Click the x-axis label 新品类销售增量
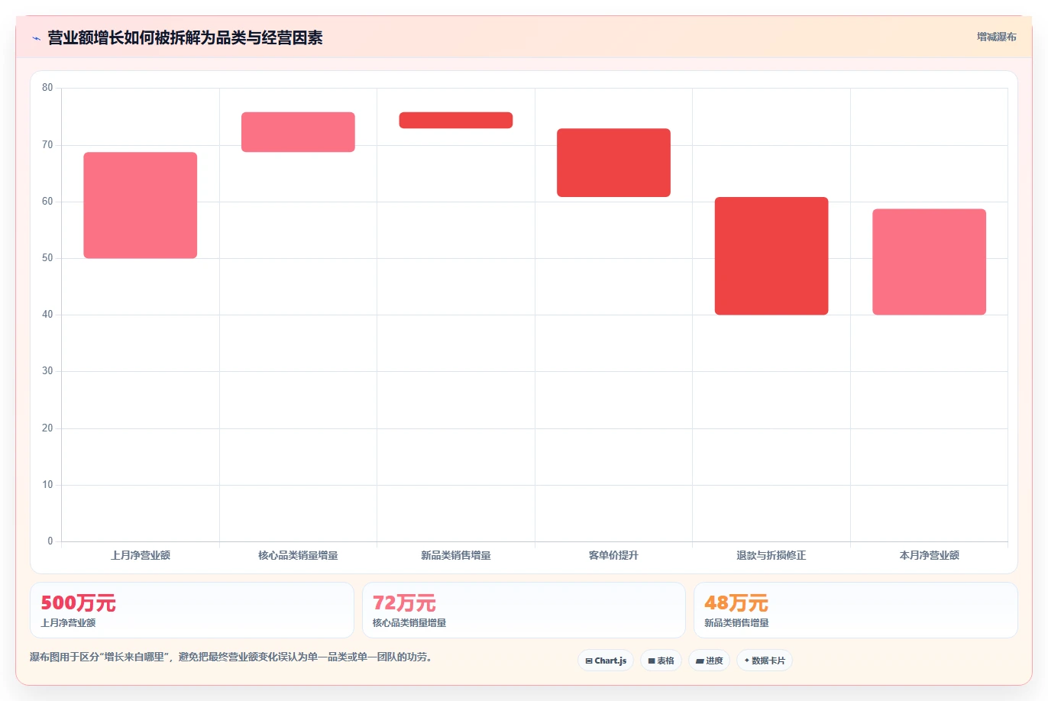The height and width of the screenshot is (701, 1048). (x=456, y=555)
